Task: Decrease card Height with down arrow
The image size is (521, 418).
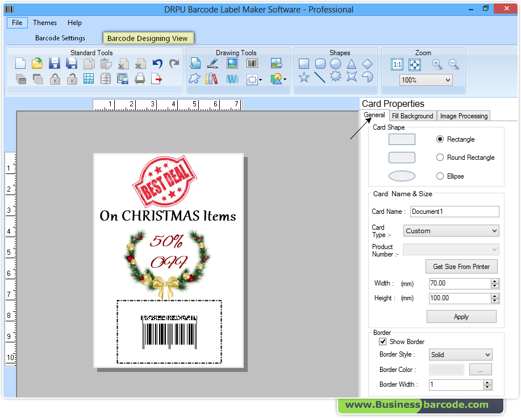Action: pyautogui.click(x=495, y=300)
